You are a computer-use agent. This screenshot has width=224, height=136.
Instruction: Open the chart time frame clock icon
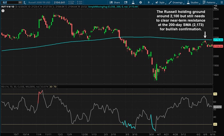(x=126, y=3)
